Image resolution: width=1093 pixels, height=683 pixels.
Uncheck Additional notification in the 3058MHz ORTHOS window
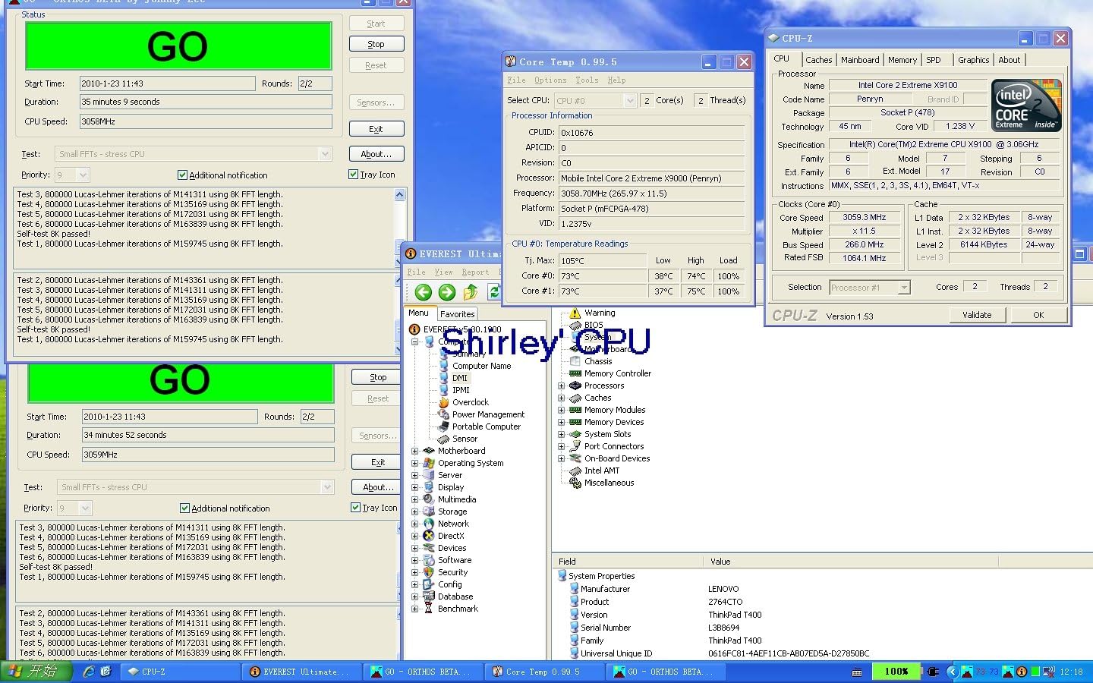[x=182, y=175]
